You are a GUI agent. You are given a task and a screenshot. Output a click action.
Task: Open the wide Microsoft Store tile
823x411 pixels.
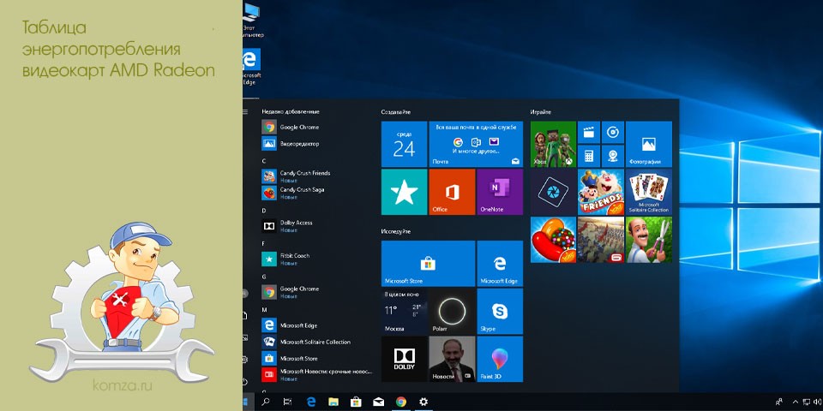428,264
